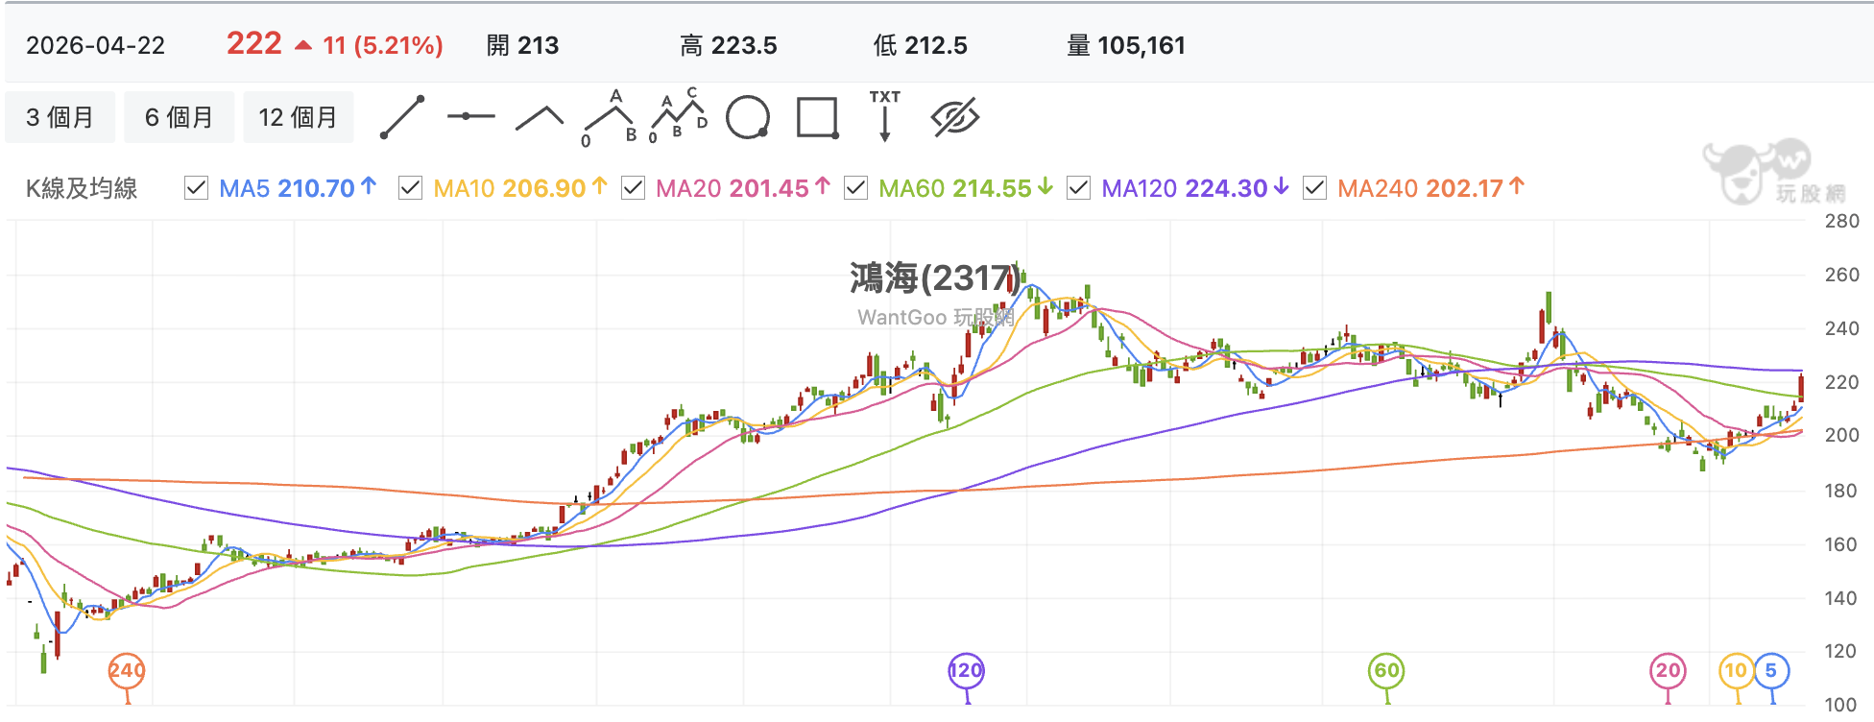Select the horizontal line tool
Image resolution: width=1874 pixels, height=722 pixels.
click(x=470, y=116)
